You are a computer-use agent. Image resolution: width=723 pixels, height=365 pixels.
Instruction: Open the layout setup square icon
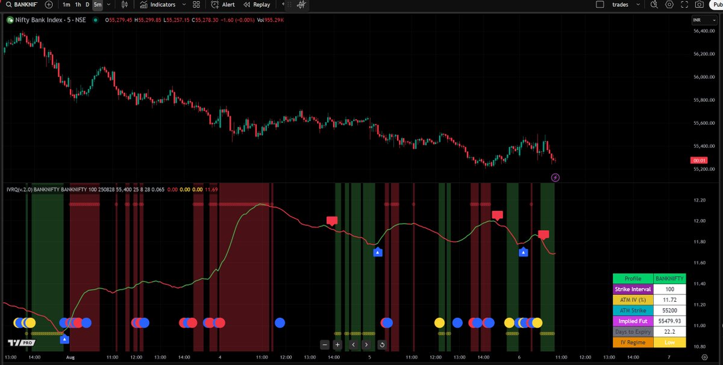[599, 4]
